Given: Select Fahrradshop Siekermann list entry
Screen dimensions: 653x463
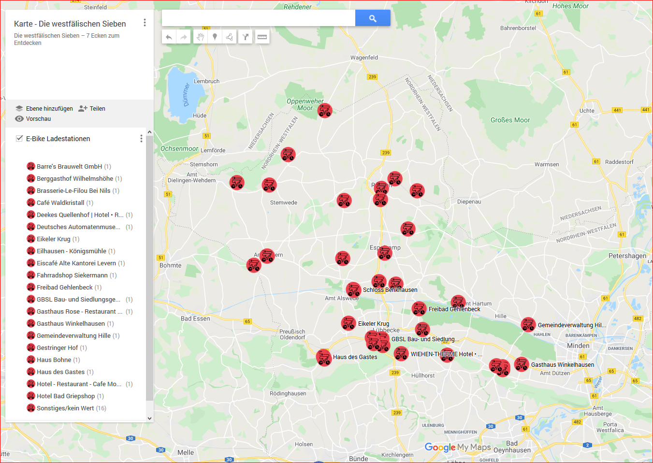Looking at the screenshot, I should pyautogui.click(x=72, y=275).
